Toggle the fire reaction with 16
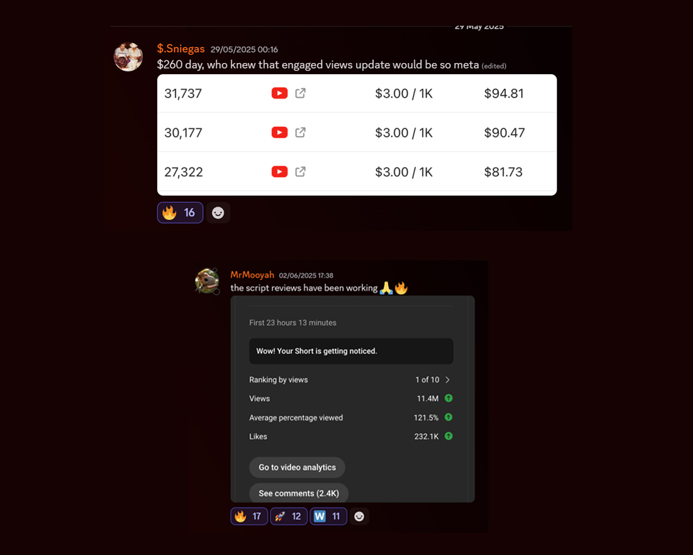Image resolution: width=693 pixels, height=555 pixels. tap(180, 213)
